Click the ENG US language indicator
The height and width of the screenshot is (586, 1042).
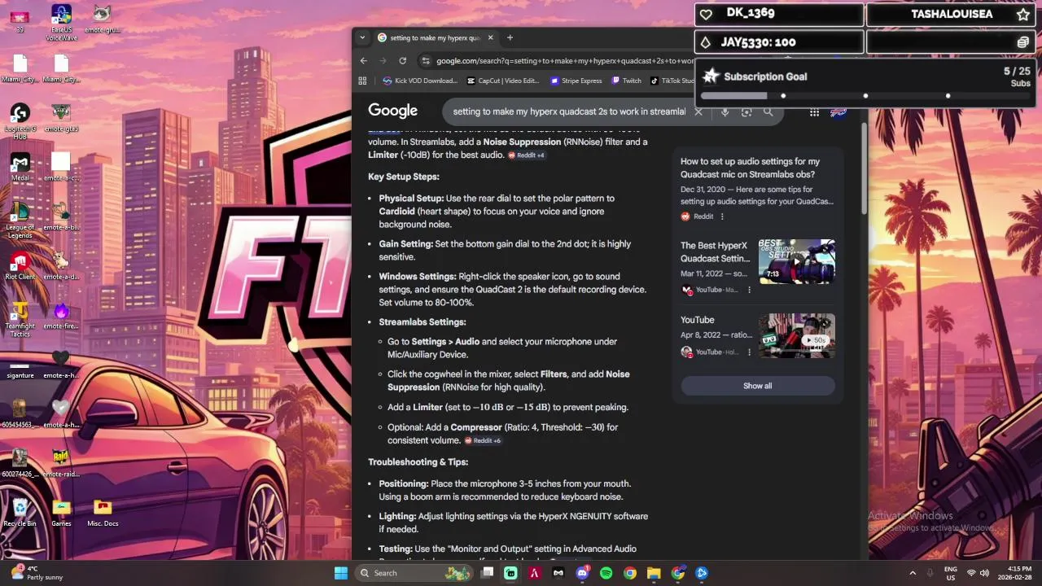950,573
